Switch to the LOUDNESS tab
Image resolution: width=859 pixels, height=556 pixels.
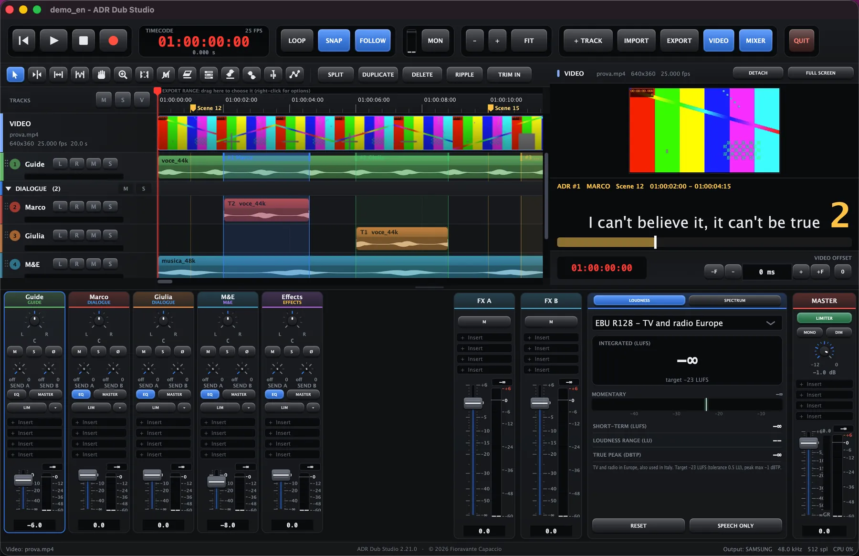639,300
